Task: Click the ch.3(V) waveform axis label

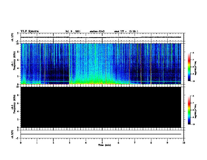Action: coord(12,134)
